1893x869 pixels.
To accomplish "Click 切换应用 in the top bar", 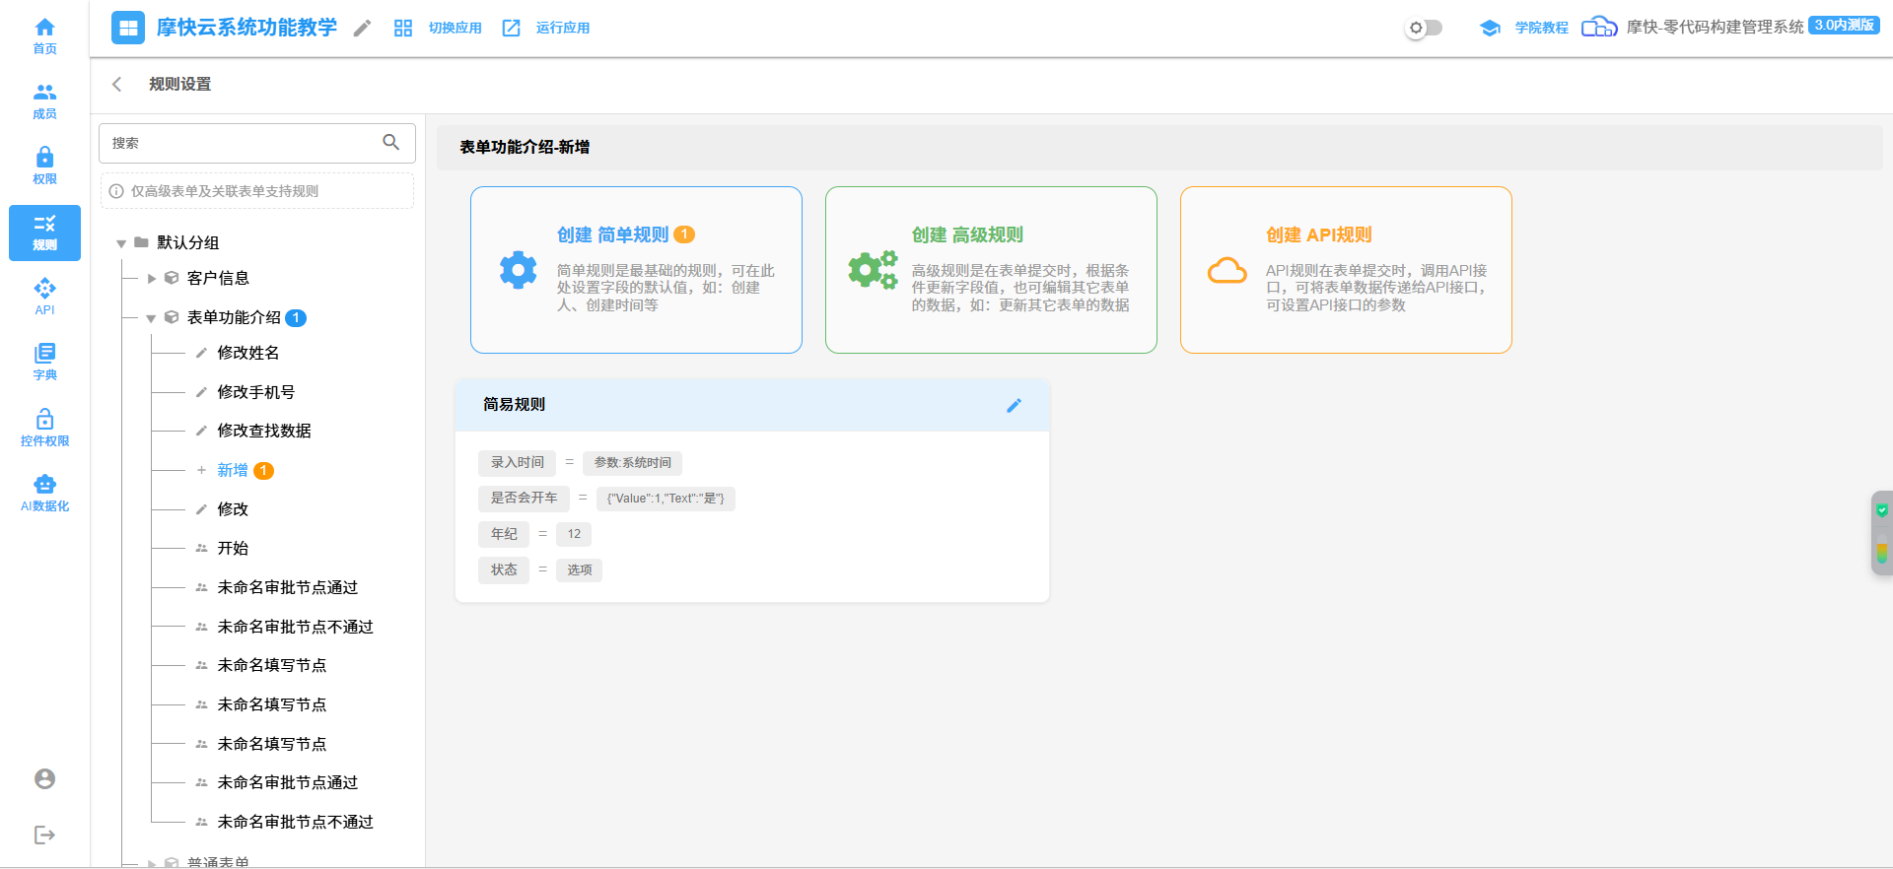I will point(455,29).
